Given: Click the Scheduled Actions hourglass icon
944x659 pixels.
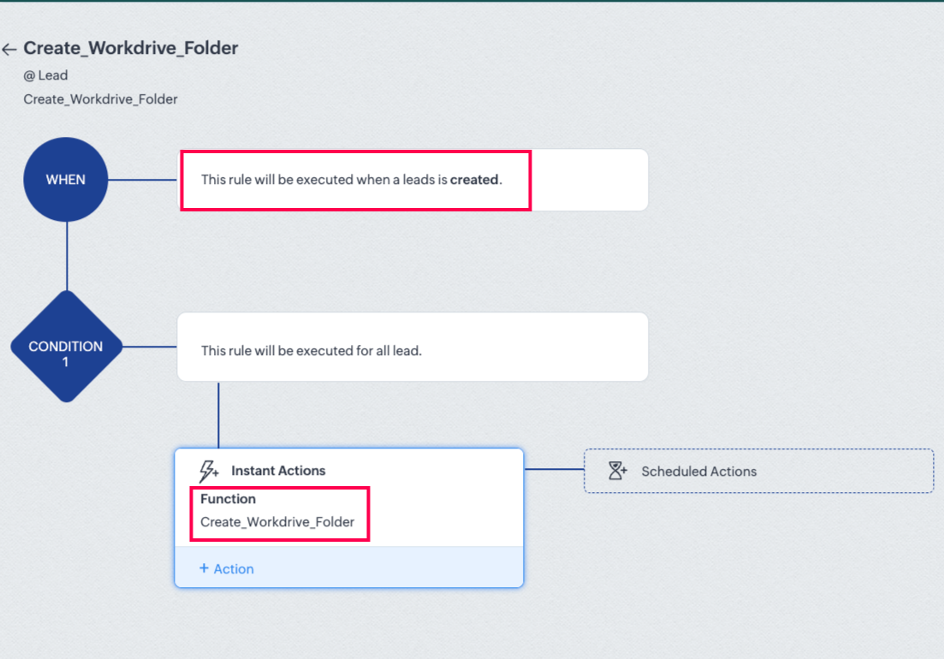Looking at the screenshot, I should 618,471.
